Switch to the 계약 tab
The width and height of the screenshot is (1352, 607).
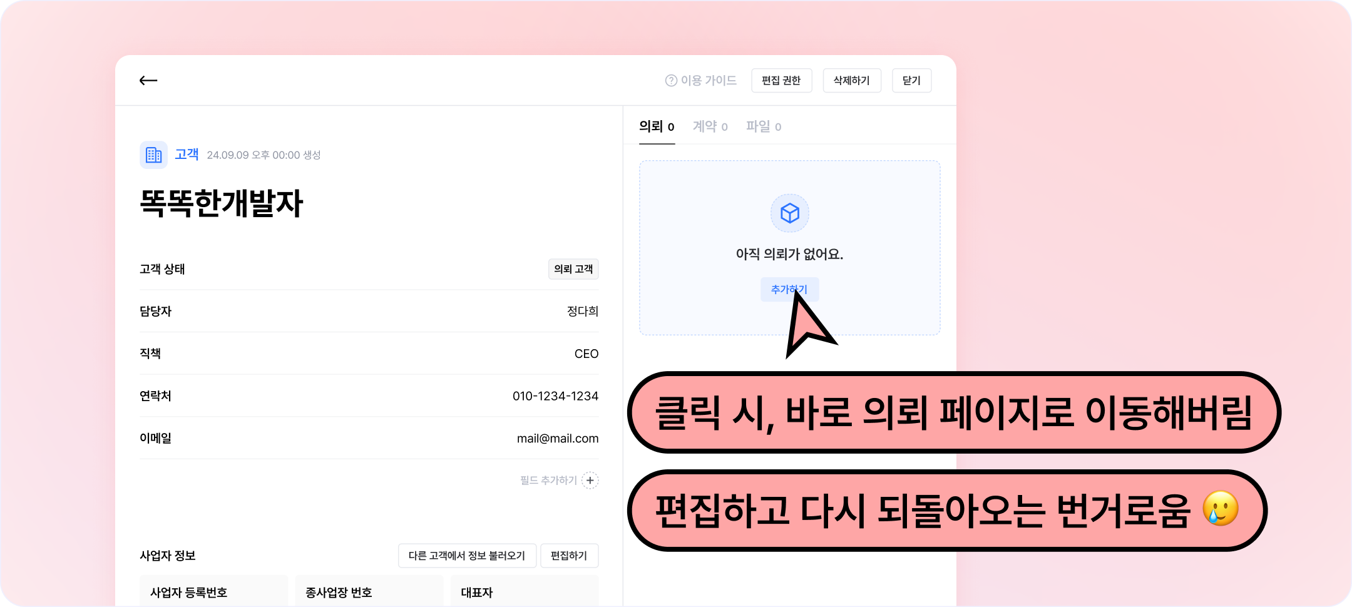coord(710,126)
